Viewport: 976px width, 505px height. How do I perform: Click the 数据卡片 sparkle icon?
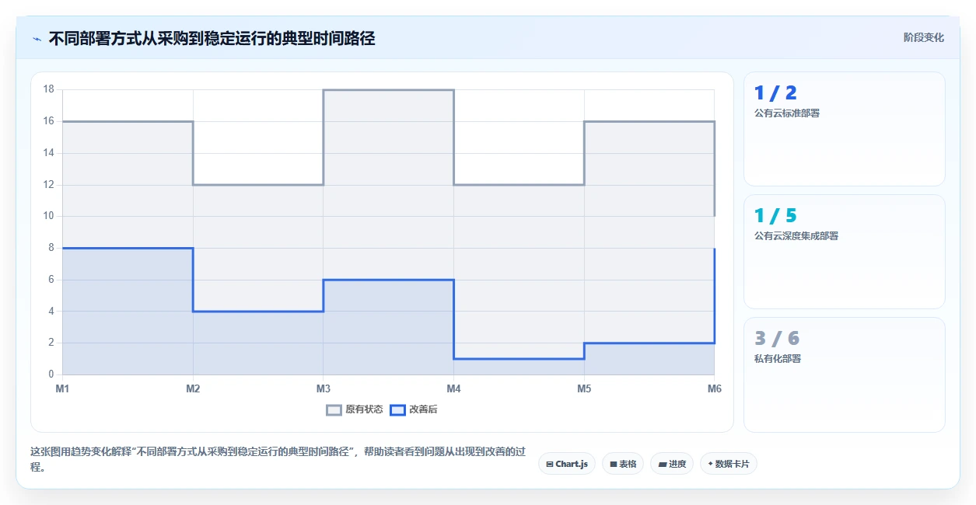click(x=710, y=465)
